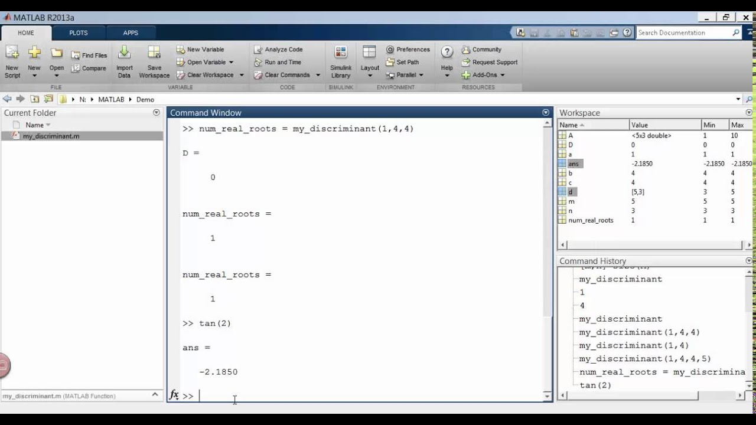Viewport: 756px width, 425px height.
Task: Expand Open Variable dropdown arrow
Action: click(231, 63)
